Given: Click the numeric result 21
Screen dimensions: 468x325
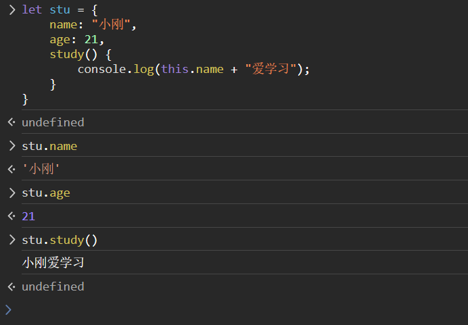Looking at the screenshot, I should (28, 216).
